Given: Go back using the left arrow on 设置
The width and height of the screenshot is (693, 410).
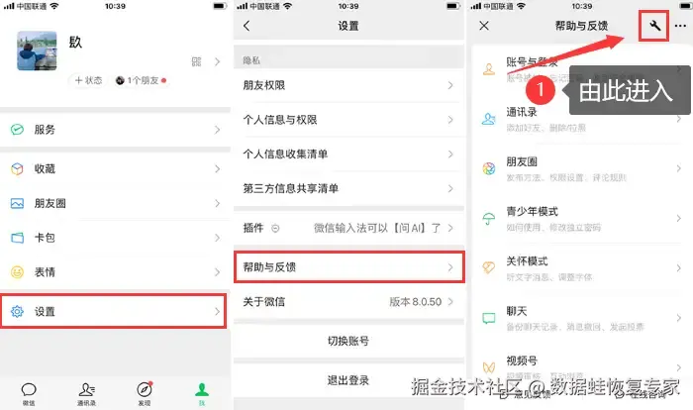Looking at the screenshot, I should (x=247, y=26).
